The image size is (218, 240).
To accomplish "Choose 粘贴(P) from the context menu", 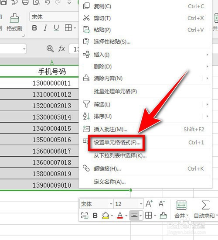I will coord(145,30).
